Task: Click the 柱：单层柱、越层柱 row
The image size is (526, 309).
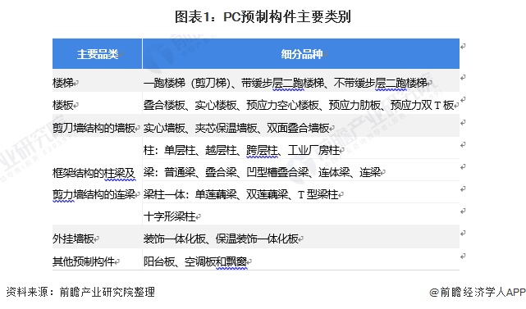Action: click(x=301, y=149)
